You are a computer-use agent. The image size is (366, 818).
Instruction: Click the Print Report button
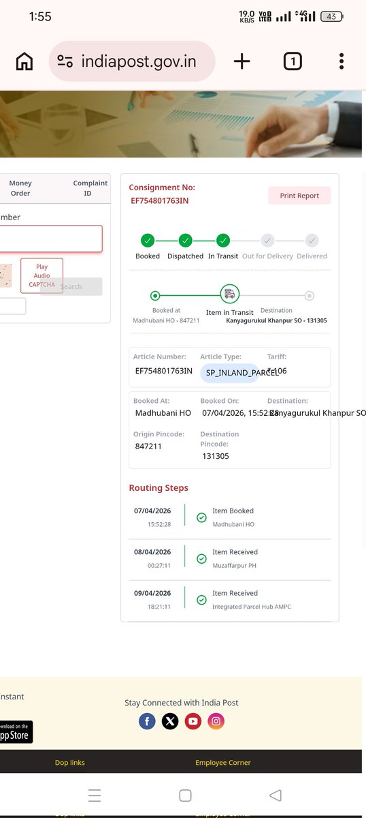(x=299, y=196)
